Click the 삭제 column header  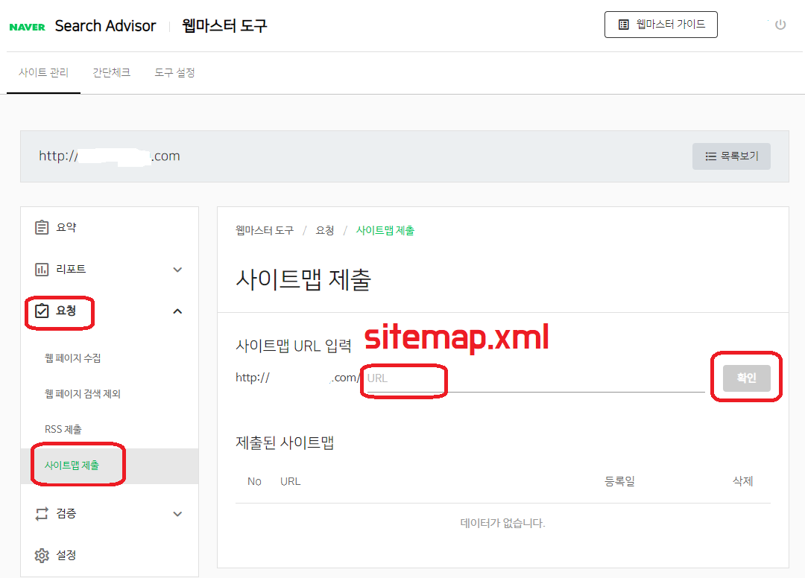742,482
